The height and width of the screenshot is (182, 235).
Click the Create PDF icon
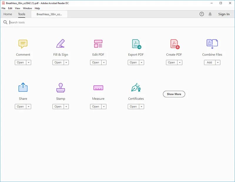[175, 44]
